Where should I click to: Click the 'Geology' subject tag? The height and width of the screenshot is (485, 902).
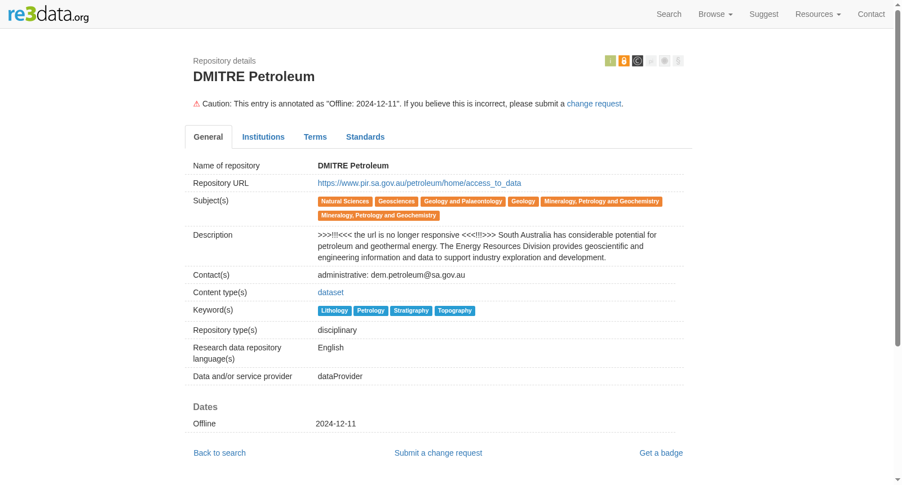coord(523,202)
